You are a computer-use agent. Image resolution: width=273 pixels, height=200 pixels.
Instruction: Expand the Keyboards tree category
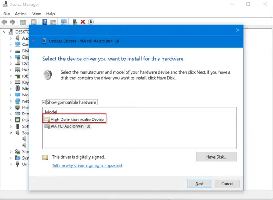pyautogui.click(x=11, y=82)
